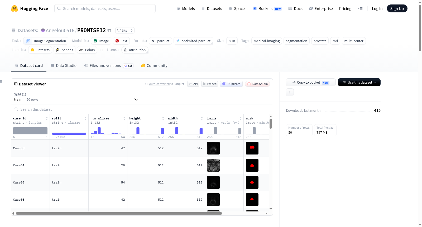Copy dataset name with copy icon
Screen dimensions: 422x227
[109, 30]
